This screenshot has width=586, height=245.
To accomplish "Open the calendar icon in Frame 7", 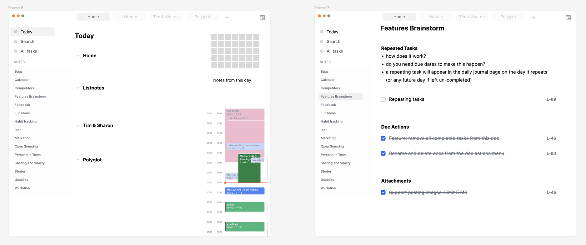I will click(x=568, y=17).
